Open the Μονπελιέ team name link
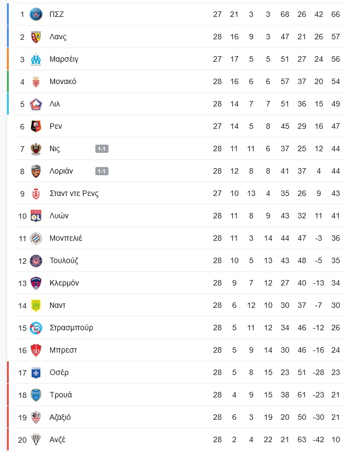345x452 pixels. tap(66, 238)
